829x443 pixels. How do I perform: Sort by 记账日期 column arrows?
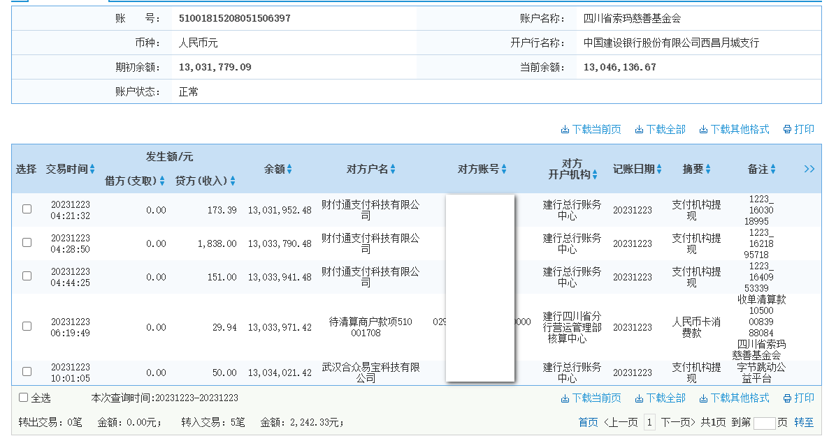[658, 170]
